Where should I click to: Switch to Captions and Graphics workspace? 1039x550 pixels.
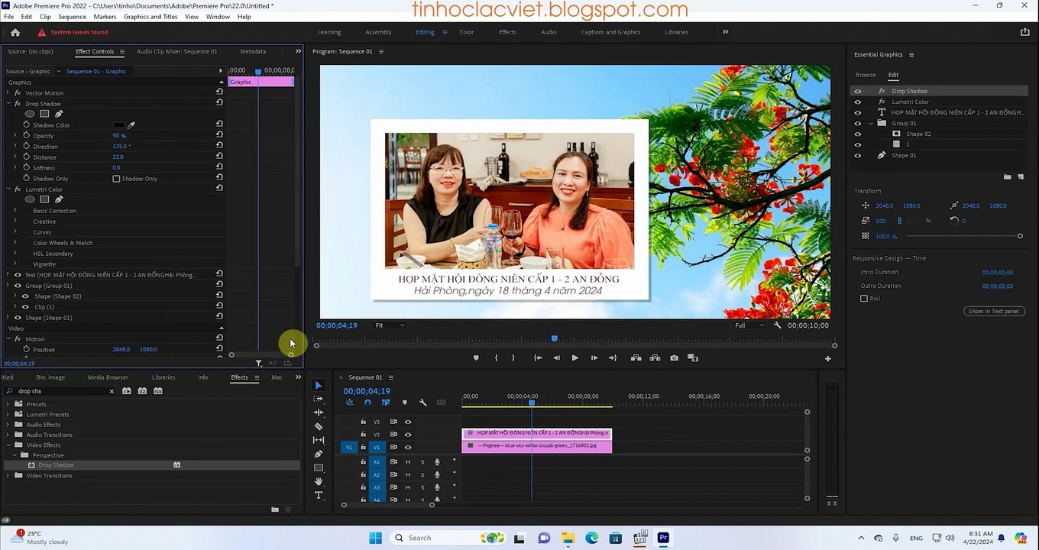click(x=610, y=32)
